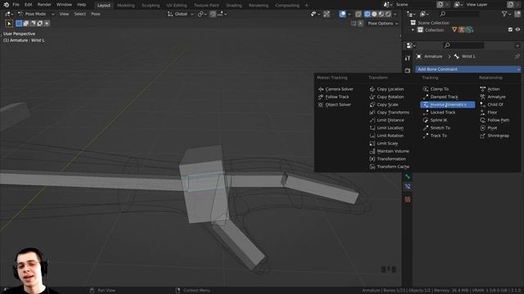Click the Armature breadcrumb icon in properties
Screen dimensions: 524x294
coord(419,56)
